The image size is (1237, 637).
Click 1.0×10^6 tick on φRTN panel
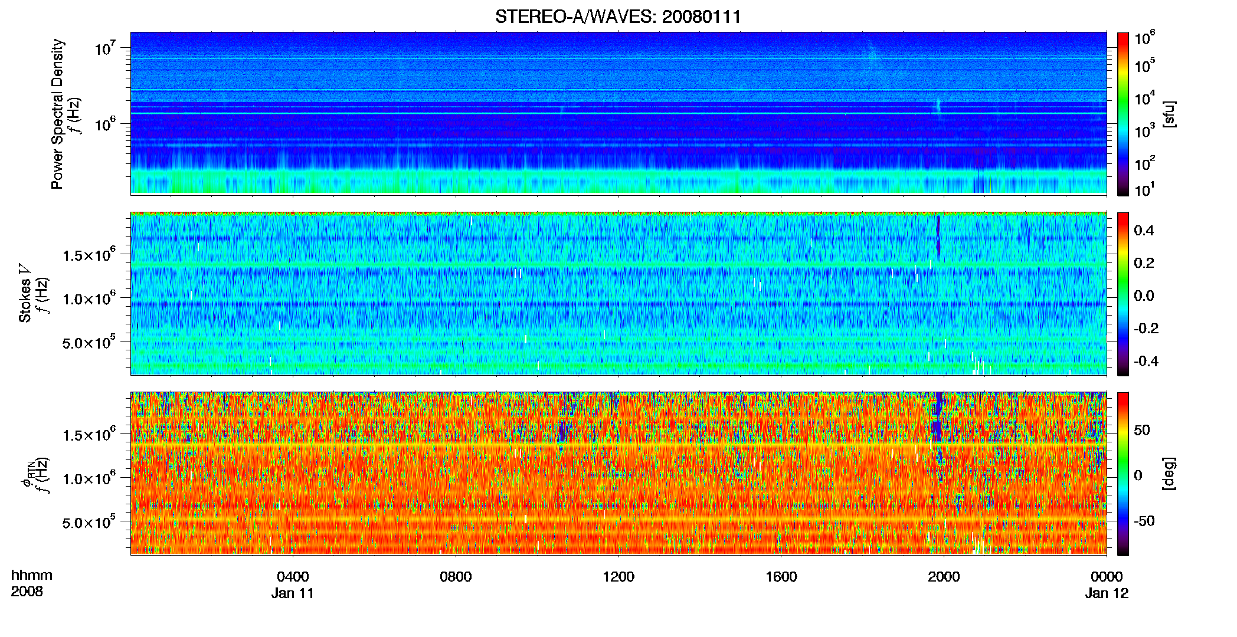pyautogui.click(x=89, y=478)
